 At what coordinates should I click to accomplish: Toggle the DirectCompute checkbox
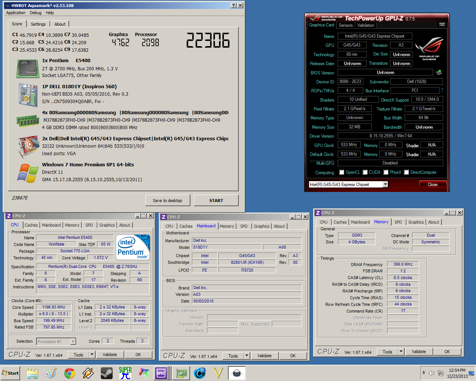tap(406, 172)
